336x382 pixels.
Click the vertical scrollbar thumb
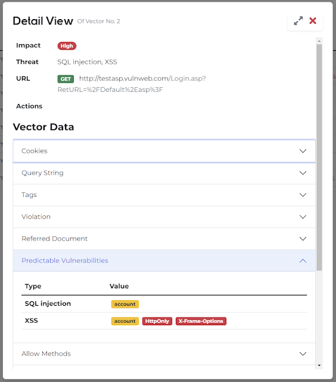319,158
